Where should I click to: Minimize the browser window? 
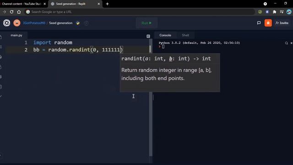[275, 3]
